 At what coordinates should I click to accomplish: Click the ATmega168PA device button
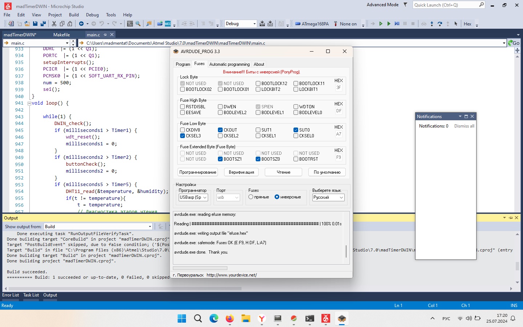click(x=312, y=24)
